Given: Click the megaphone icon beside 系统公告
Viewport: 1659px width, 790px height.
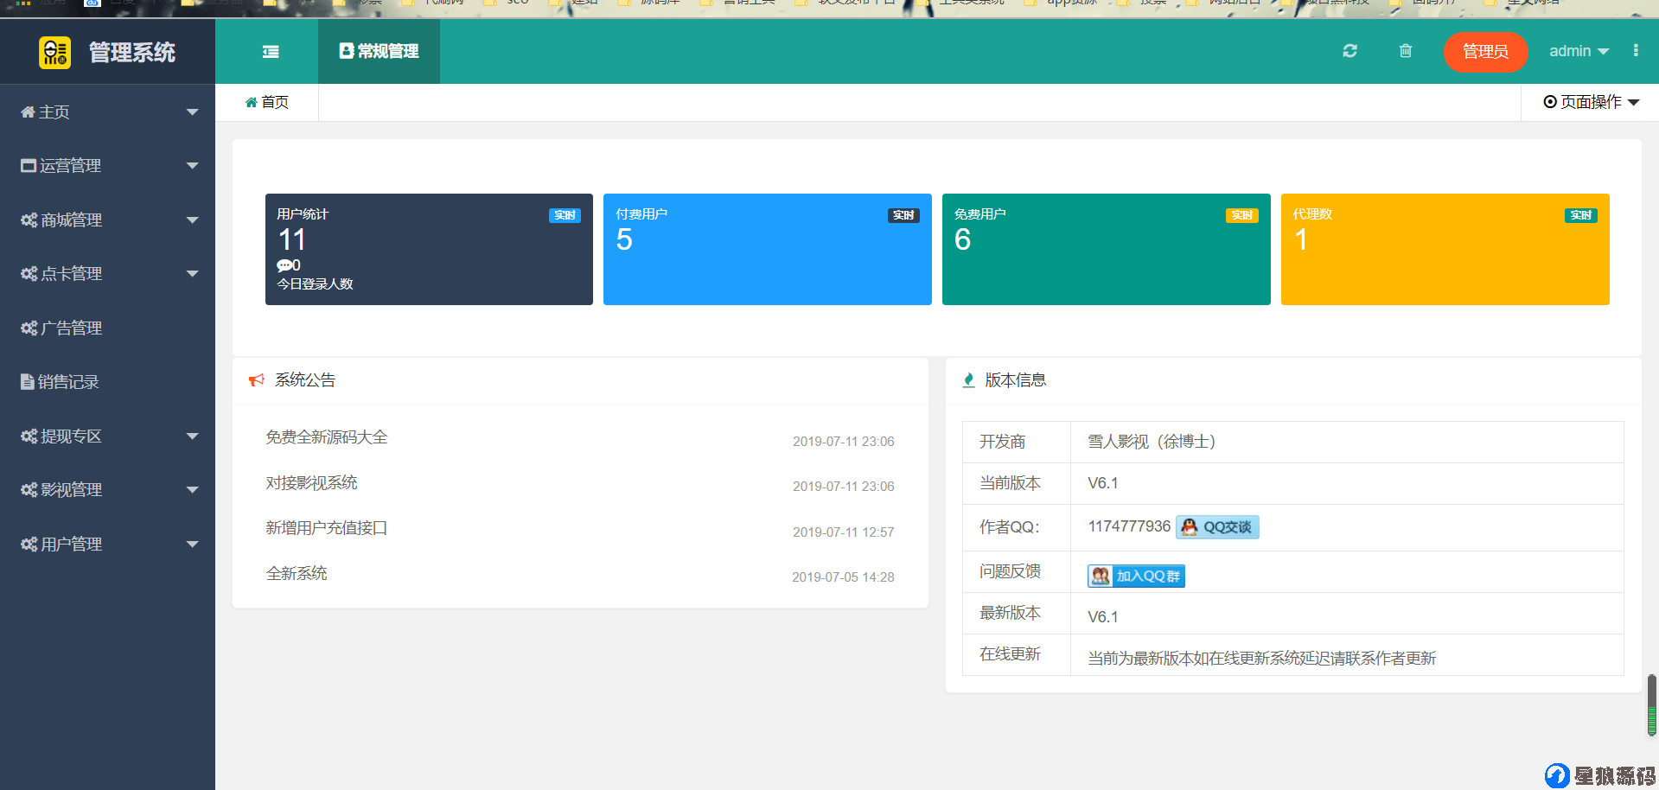Looking at the screenshot, I should point(257,380).
